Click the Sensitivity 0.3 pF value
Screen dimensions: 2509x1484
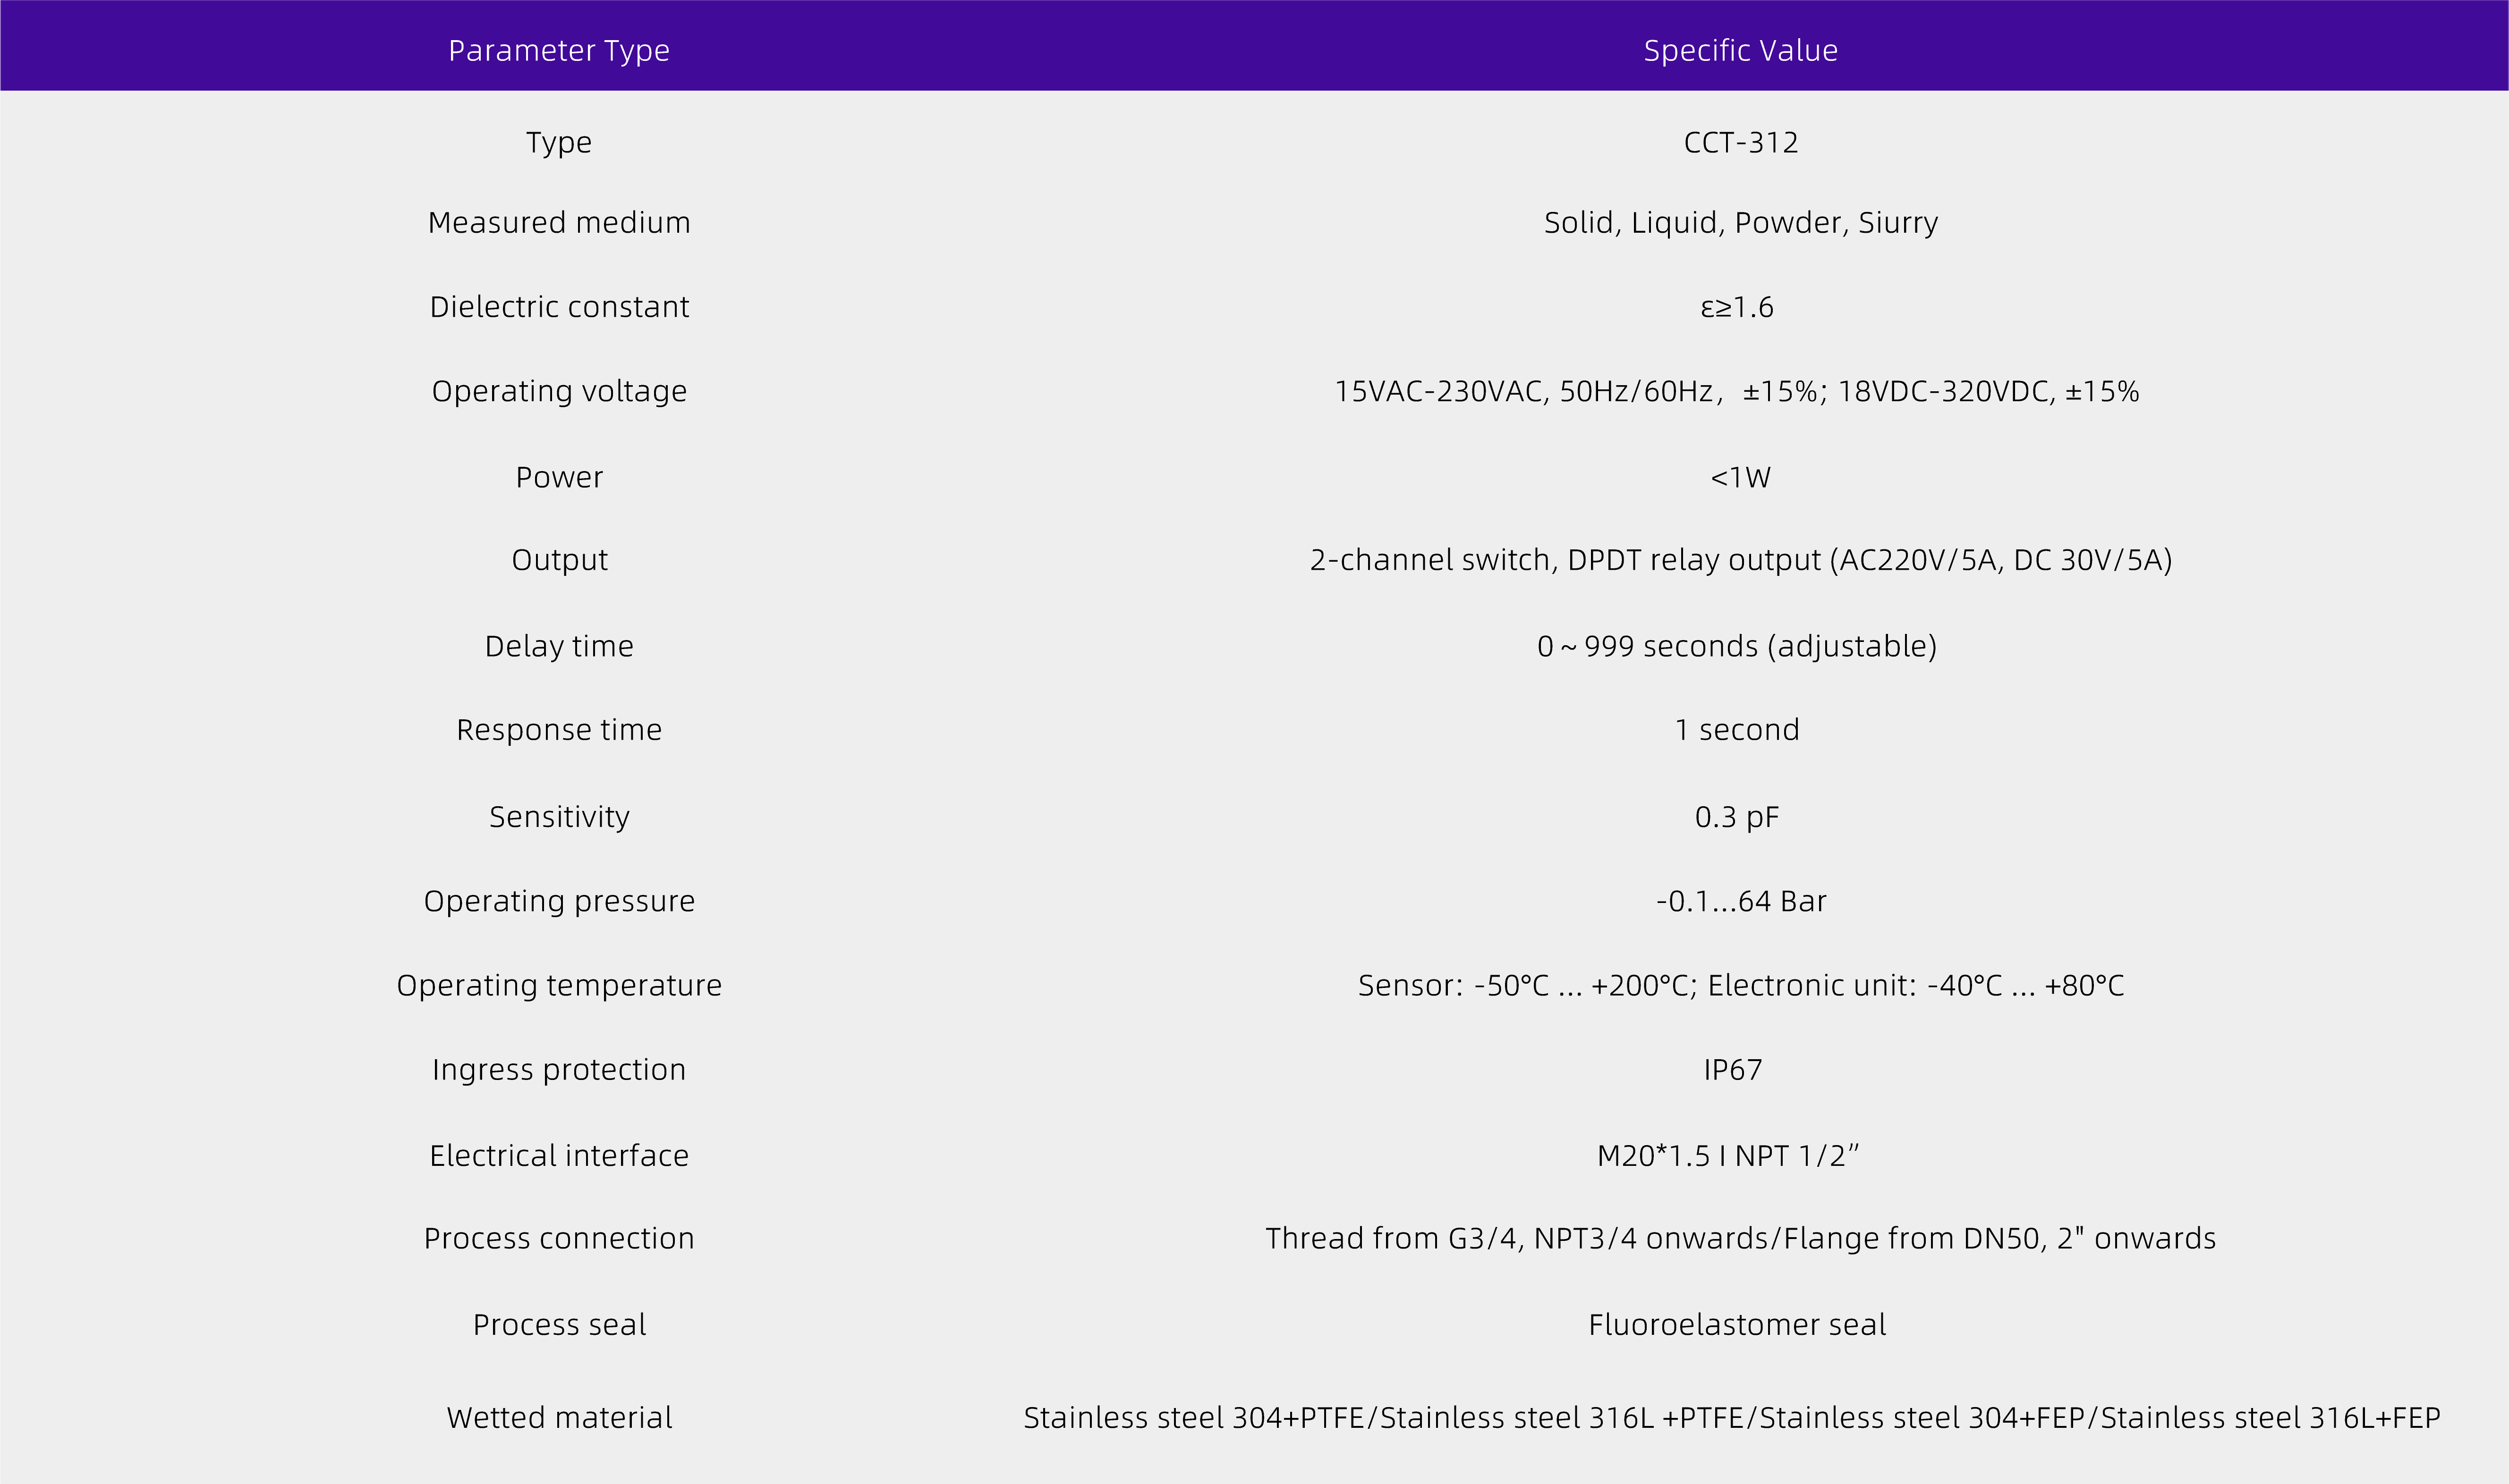[1737, 817]
